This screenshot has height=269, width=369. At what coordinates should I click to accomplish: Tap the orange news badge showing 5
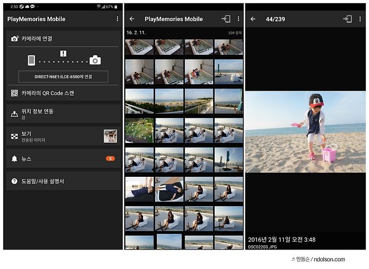[110, 159]
